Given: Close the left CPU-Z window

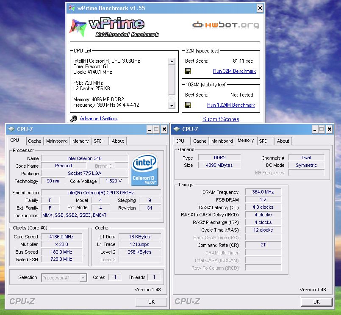Looking at the screenshot, I should [x=164, y=130].
